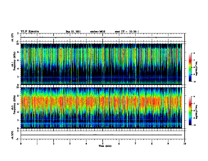Click the "start UT = 22:20: 1" text

click(127, 32)
